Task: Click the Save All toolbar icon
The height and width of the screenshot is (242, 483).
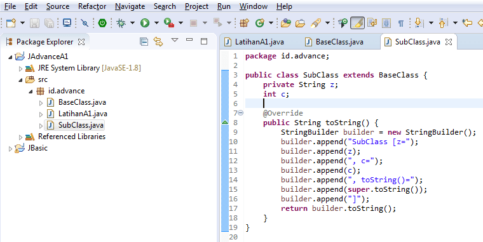Action: (50, 23)
